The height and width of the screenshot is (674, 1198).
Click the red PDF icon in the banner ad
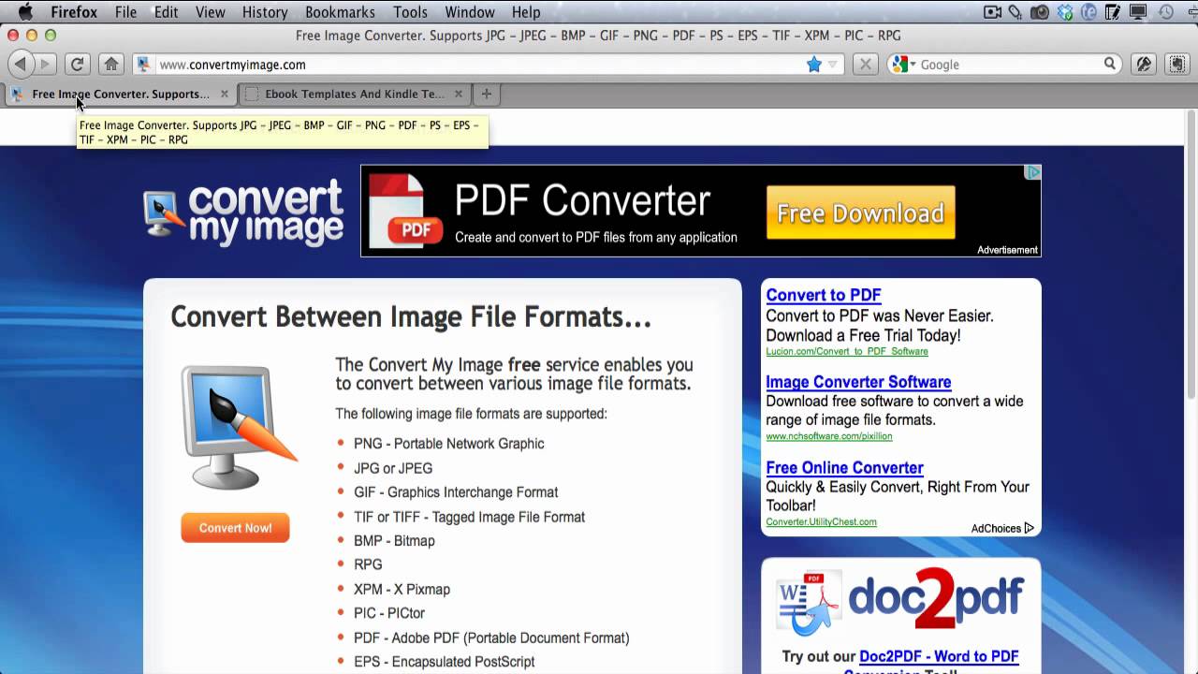point(404,213)
